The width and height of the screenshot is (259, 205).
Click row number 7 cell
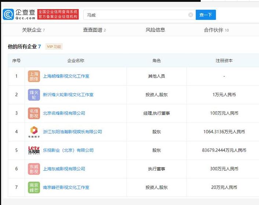pyautogui.click(x=17, y=187)
